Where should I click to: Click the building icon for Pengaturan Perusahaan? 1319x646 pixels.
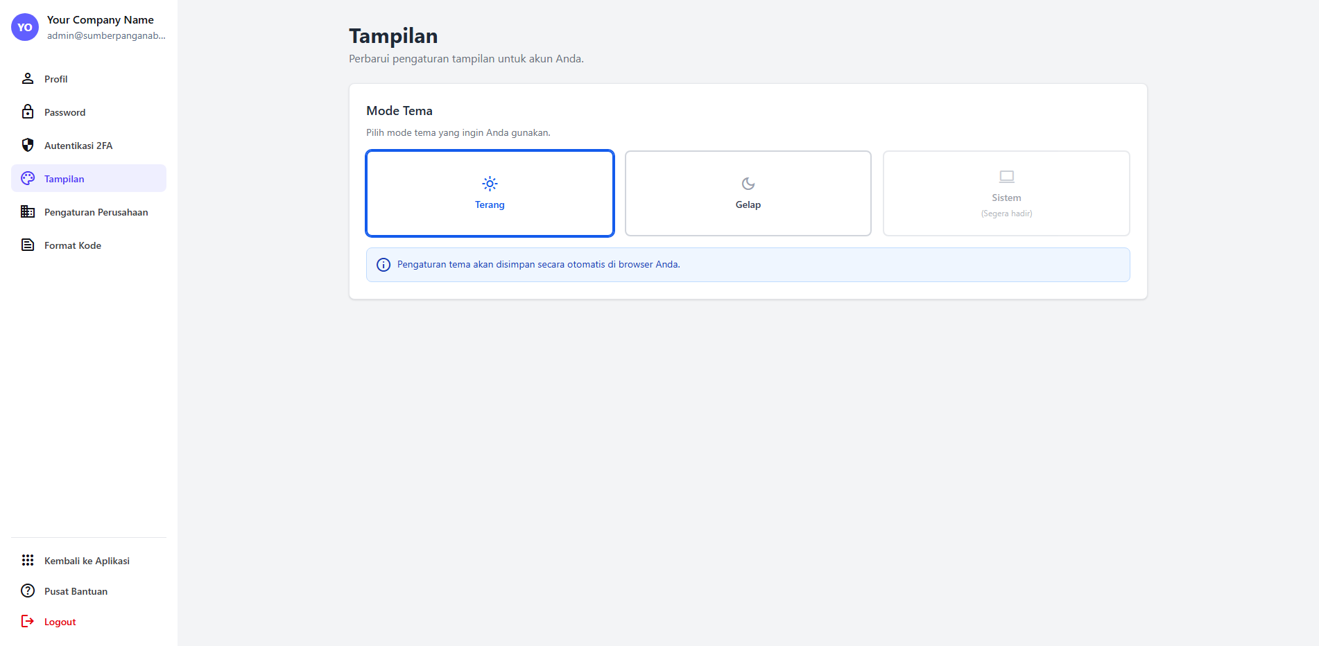pos(28,211)
